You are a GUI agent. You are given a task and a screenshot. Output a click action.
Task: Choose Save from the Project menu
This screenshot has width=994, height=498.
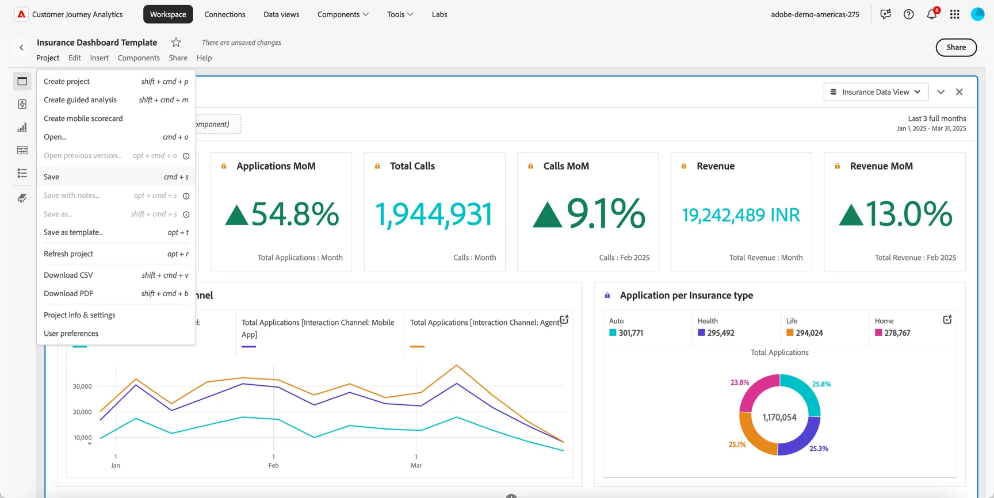coord(116,177)
